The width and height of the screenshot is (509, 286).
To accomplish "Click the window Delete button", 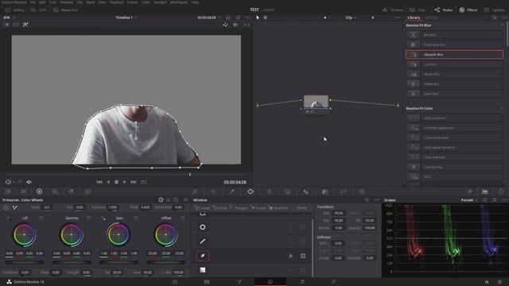I will (301, 207).
